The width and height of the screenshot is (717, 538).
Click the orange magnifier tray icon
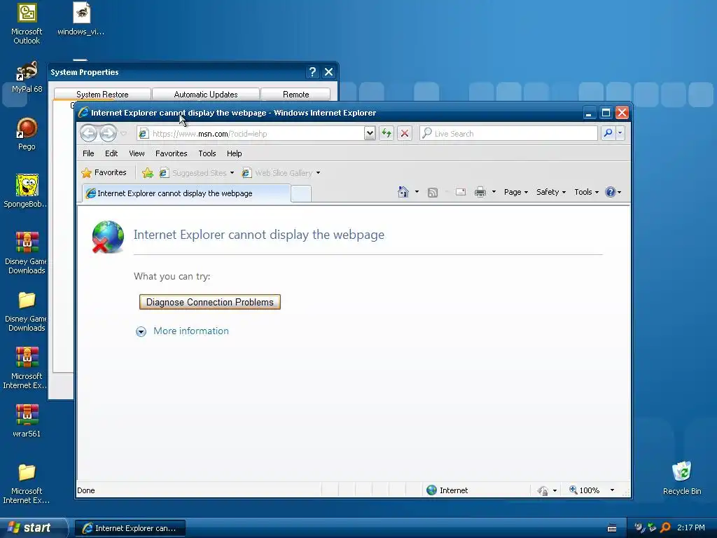tap(665, 527)
